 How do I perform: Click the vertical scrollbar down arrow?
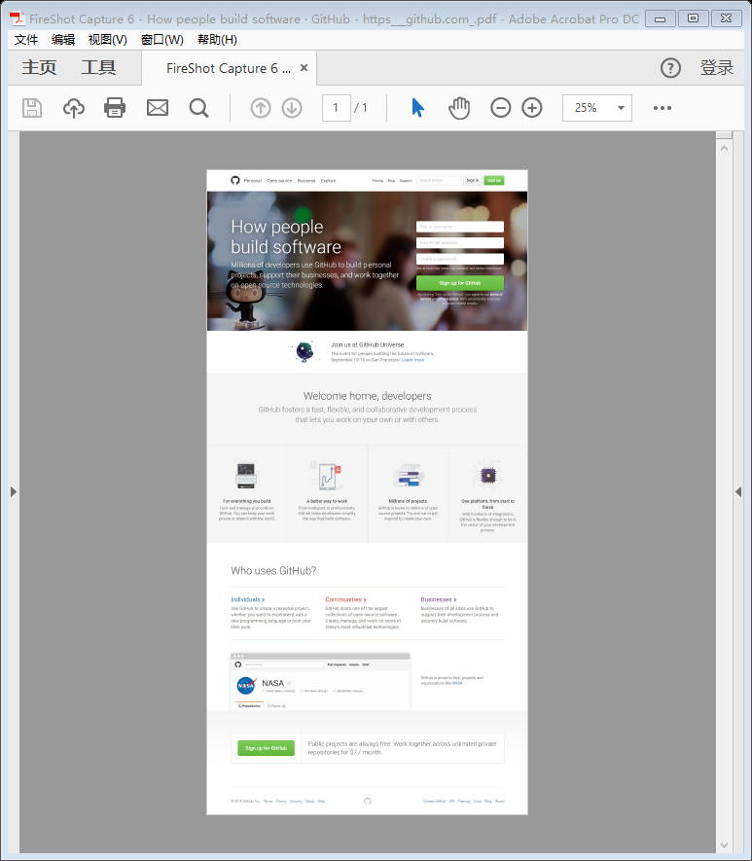coord(724,845)
